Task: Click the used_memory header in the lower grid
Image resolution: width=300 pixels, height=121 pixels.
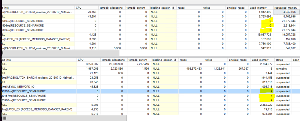Action: click(262, 60)
